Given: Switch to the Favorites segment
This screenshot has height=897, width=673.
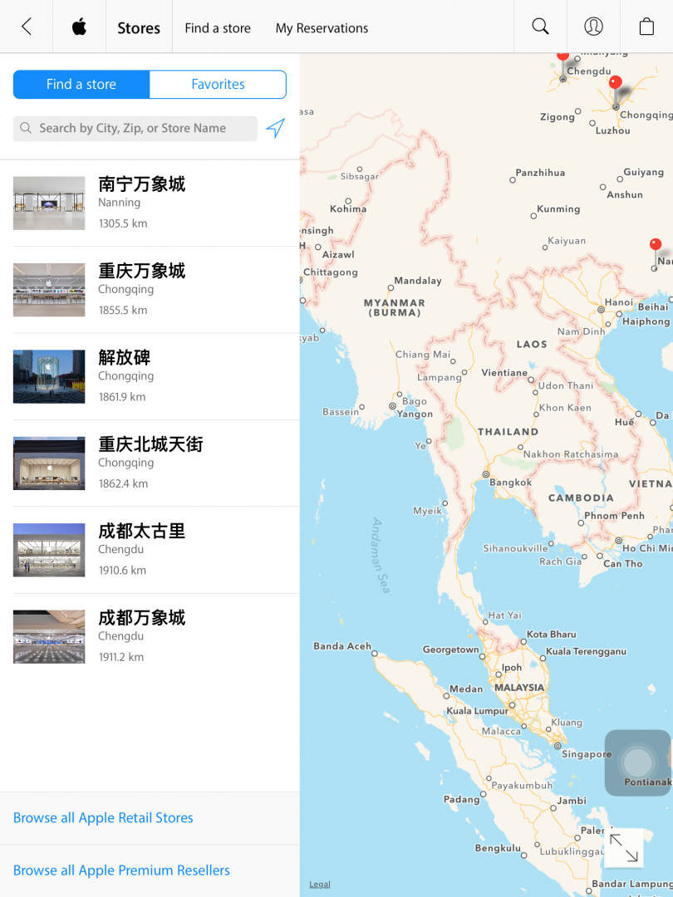Looking at the screenshot, I should coord(218,84).
